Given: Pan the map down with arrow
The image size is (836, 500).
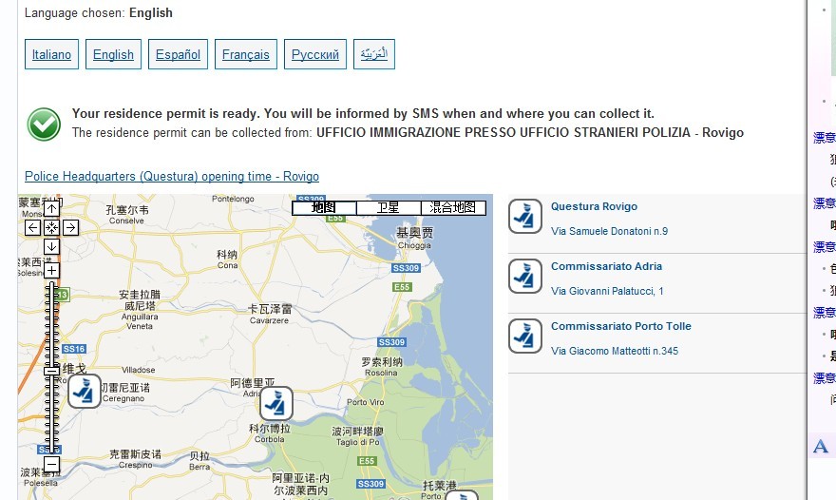Looking at the screenshot, I should 51,246.
